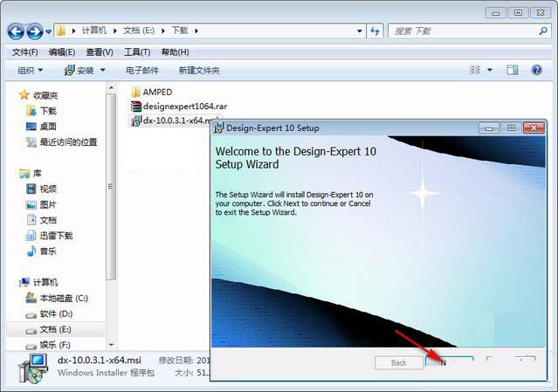Image resolution: width=558 pixels, height=392 pixels.
Task: Open the address bar history dropdown
Action: 360,31
